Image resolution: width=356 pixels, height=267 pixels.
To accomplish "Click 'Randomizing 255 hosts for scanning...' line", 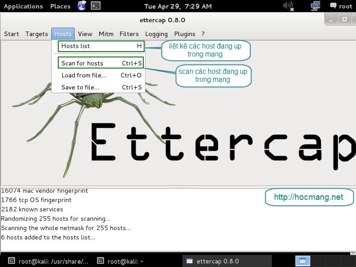I will pos(56,218).
